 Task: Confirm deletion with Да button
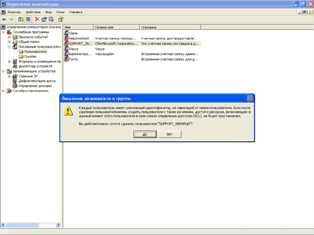click(x=145, y=134)
